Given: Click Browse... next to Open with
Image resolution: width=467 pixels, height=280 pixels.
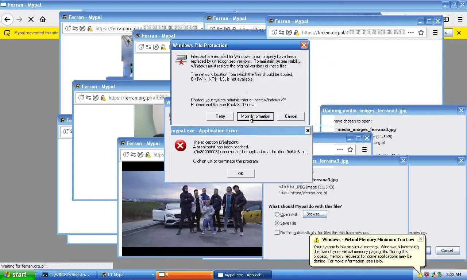Looking at the screenshot, I should tap(315, 214).
